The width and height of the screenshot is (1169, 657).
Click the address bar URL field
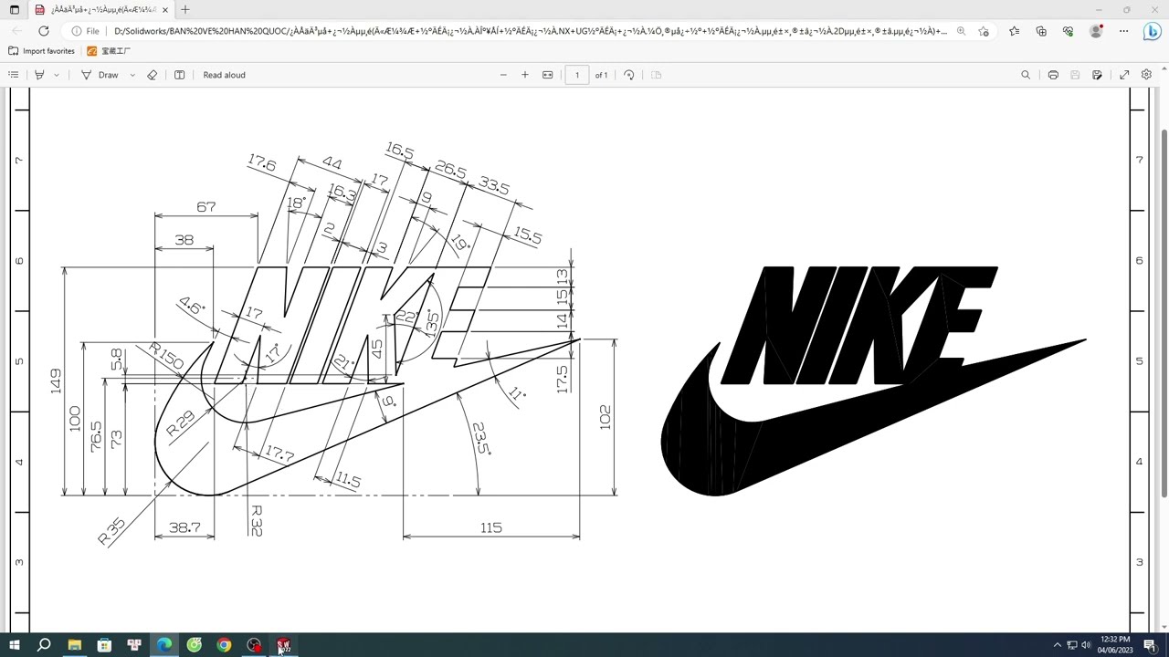pos(530,31)
